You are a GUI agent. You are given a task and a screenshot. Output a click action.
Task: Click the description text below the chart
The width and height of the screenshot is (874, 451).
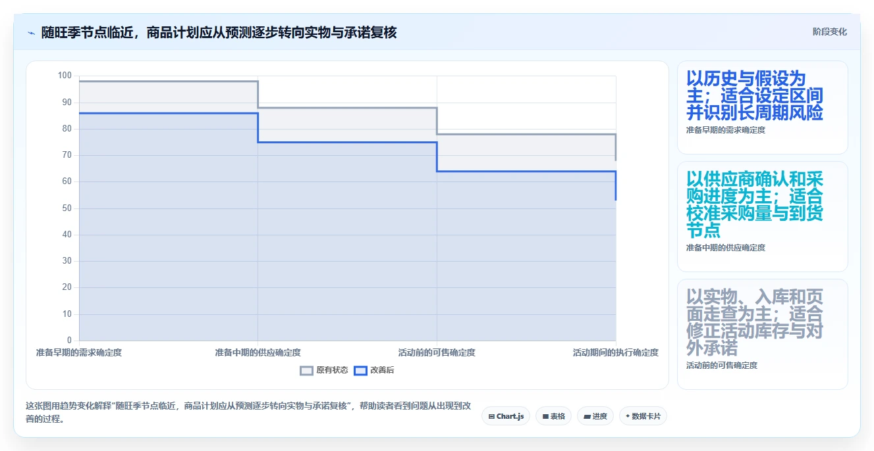[x=248, y=412]
